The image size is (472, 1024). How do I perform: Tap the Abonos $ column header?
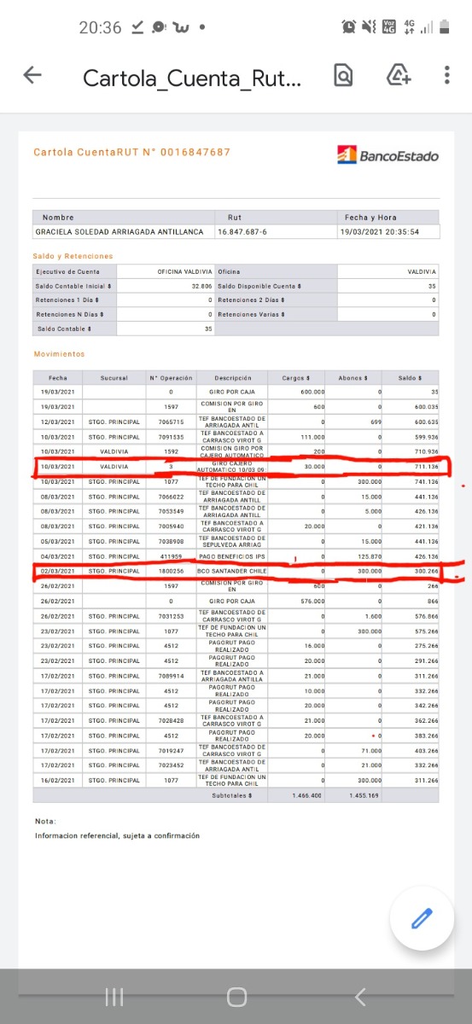coord(353,377)
